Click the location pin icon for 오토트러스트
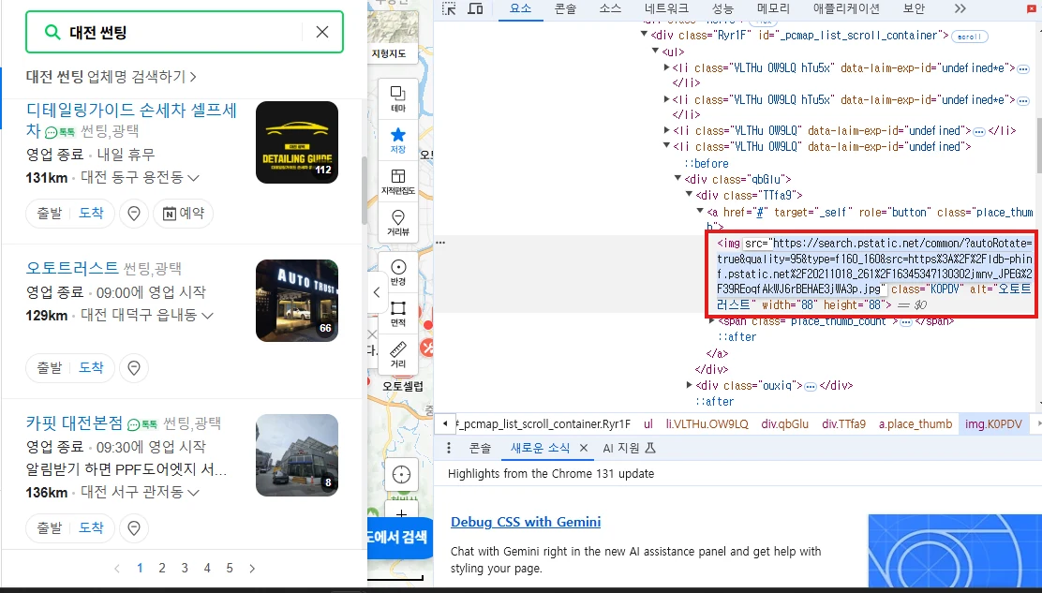This screenshot has height=593, width=1042. (134, 368)
